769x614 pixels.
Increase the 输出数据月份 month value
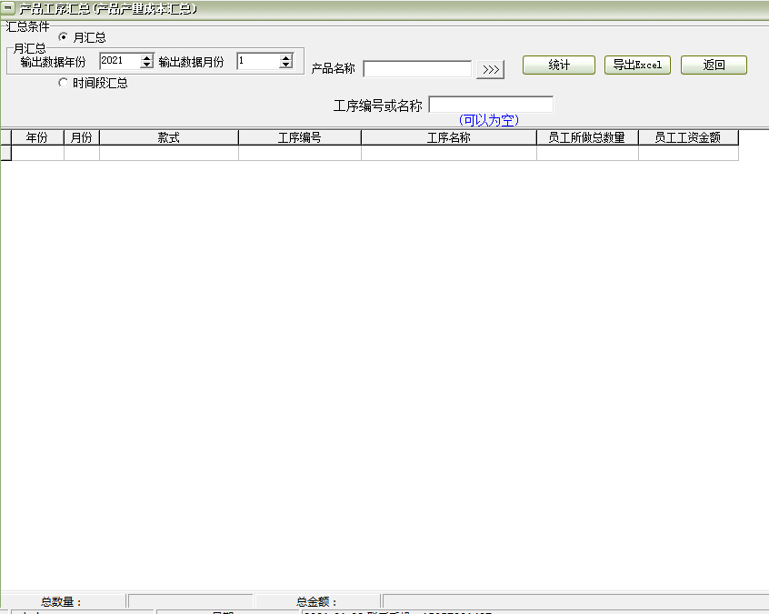click(285, 57)
